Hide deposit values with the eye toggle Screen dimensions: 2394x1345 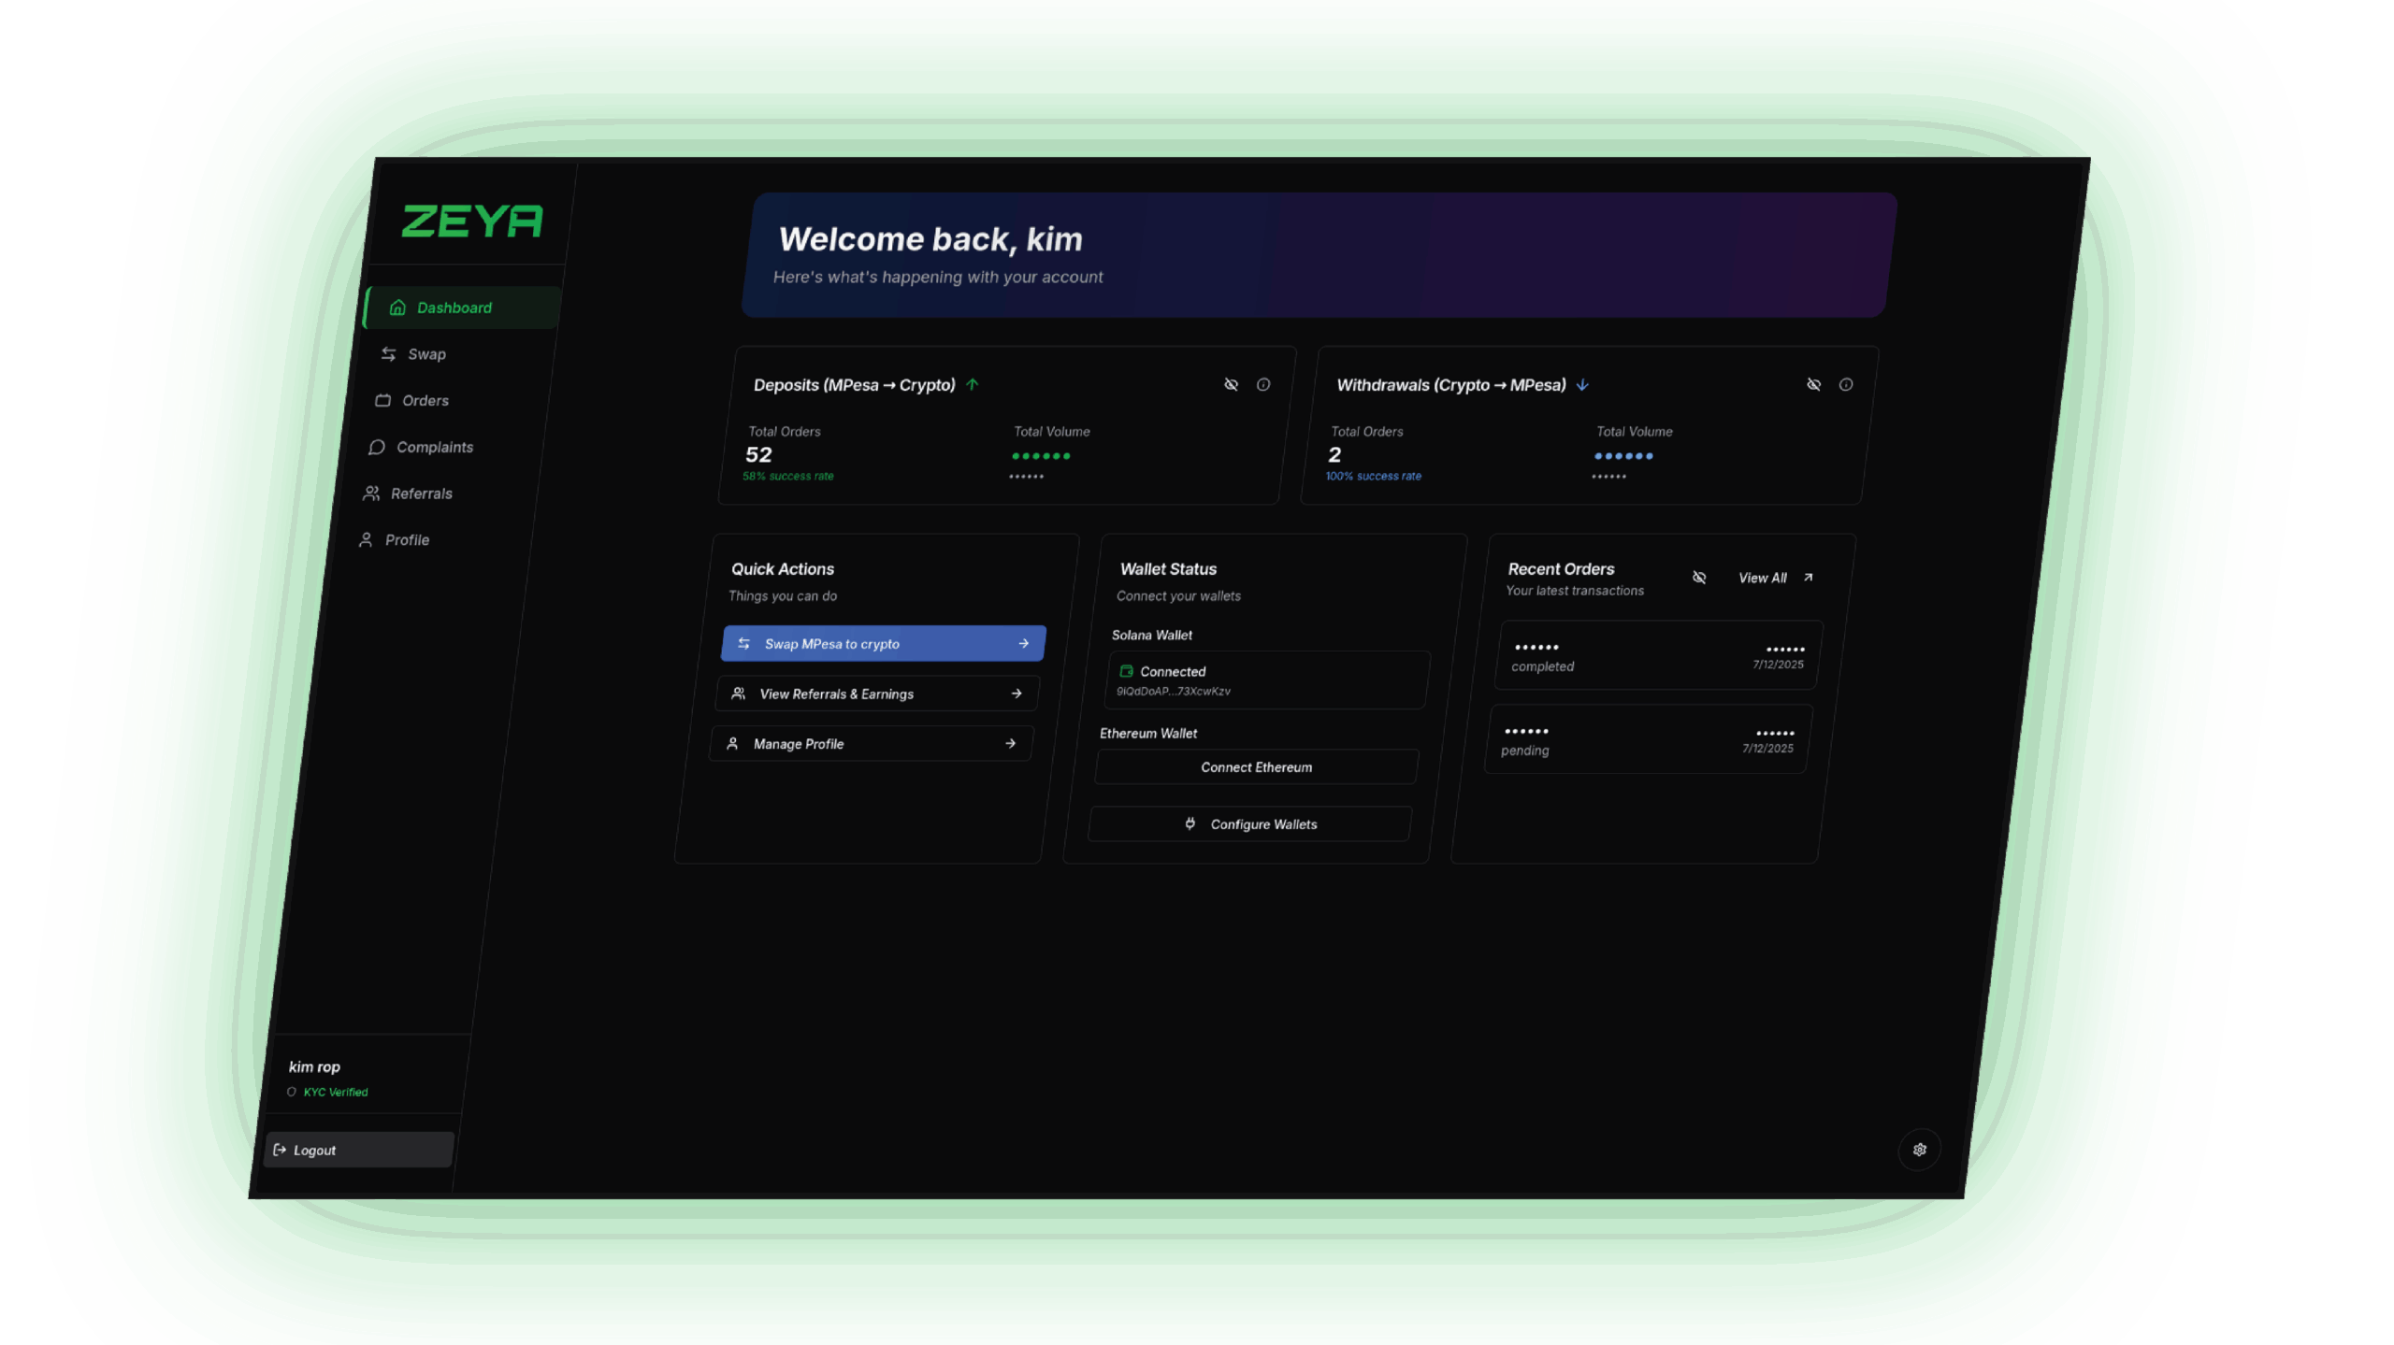[x=1231, y=384]
